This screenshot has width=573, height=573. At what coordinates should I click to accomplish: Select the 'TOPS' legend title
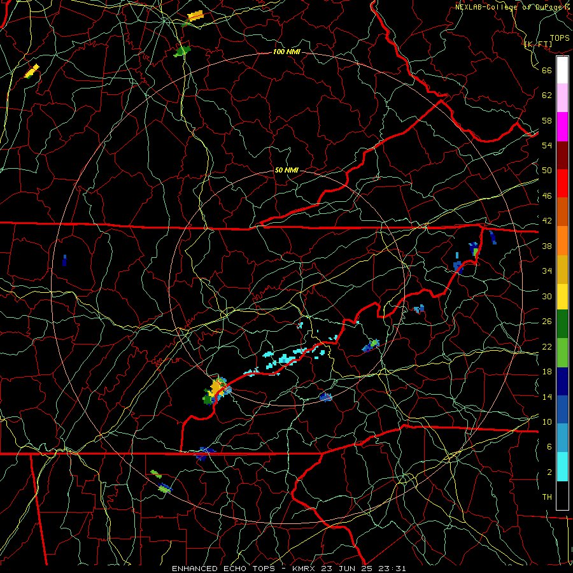tap(560, 38)
